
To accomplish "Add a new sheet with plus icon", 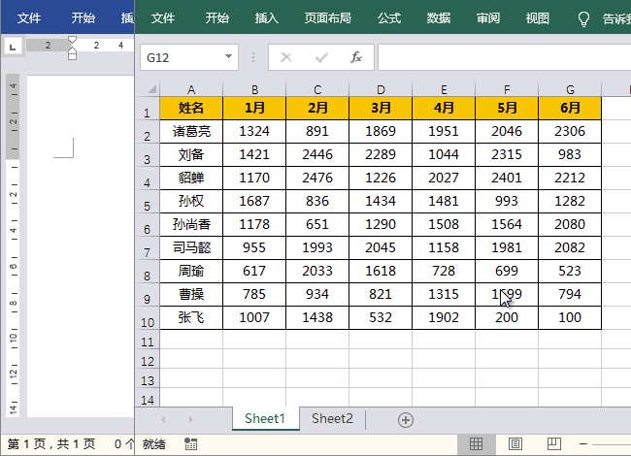I will (x=406, y=419).
